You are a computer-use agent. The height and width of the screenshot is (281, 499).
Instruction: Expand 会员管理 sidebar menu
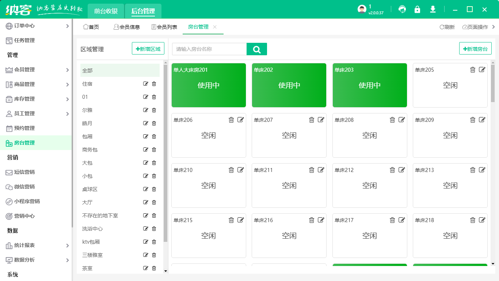(67, 70)
